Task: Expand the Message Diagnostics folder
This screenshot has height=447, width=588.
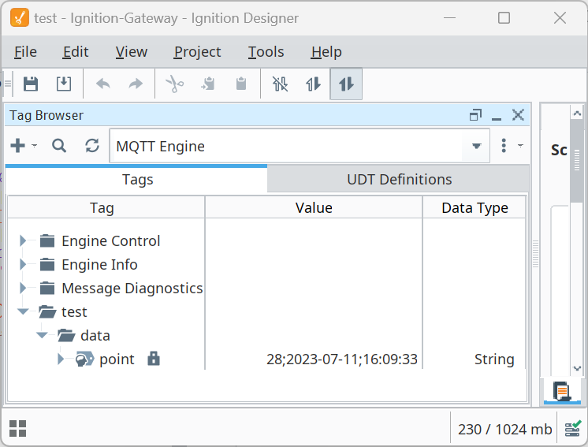Action: pos(23,288)
